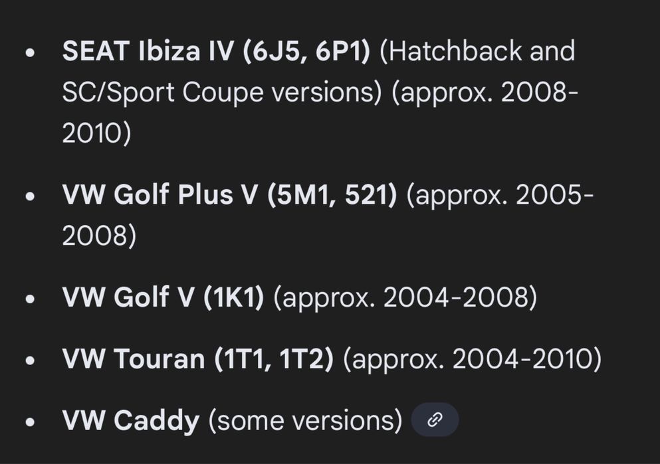Click the bullet point before SEAT Ibiza IV
The width and height of the screenshot is (660, 464).
tap(30, 53)
